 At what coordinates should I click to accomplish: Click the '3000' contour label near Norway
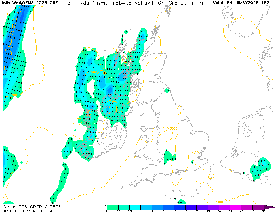(x=238, y=19)
